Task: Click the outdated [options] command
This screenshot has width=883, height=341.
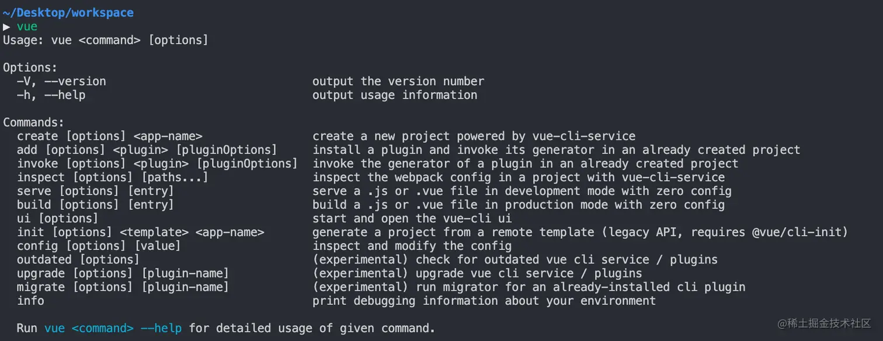Action: click(78, 259)
